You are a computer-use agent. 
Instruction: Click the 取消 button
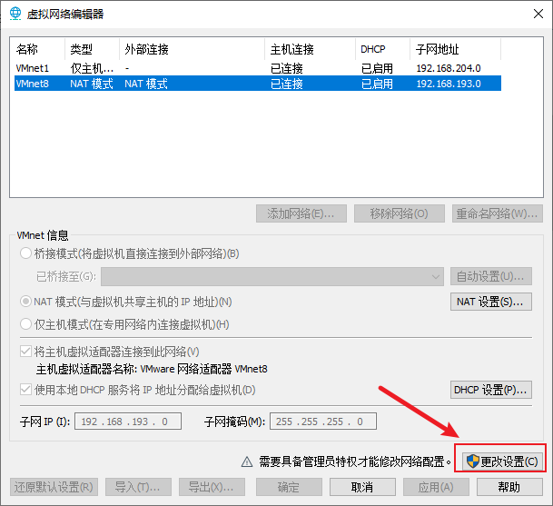click(362, 487)
